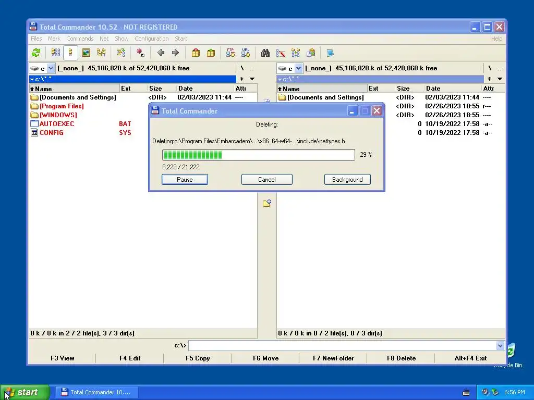The image size is (534, 400).
Task: Cancel the deleting operation
Action: [x=266, y=180]
